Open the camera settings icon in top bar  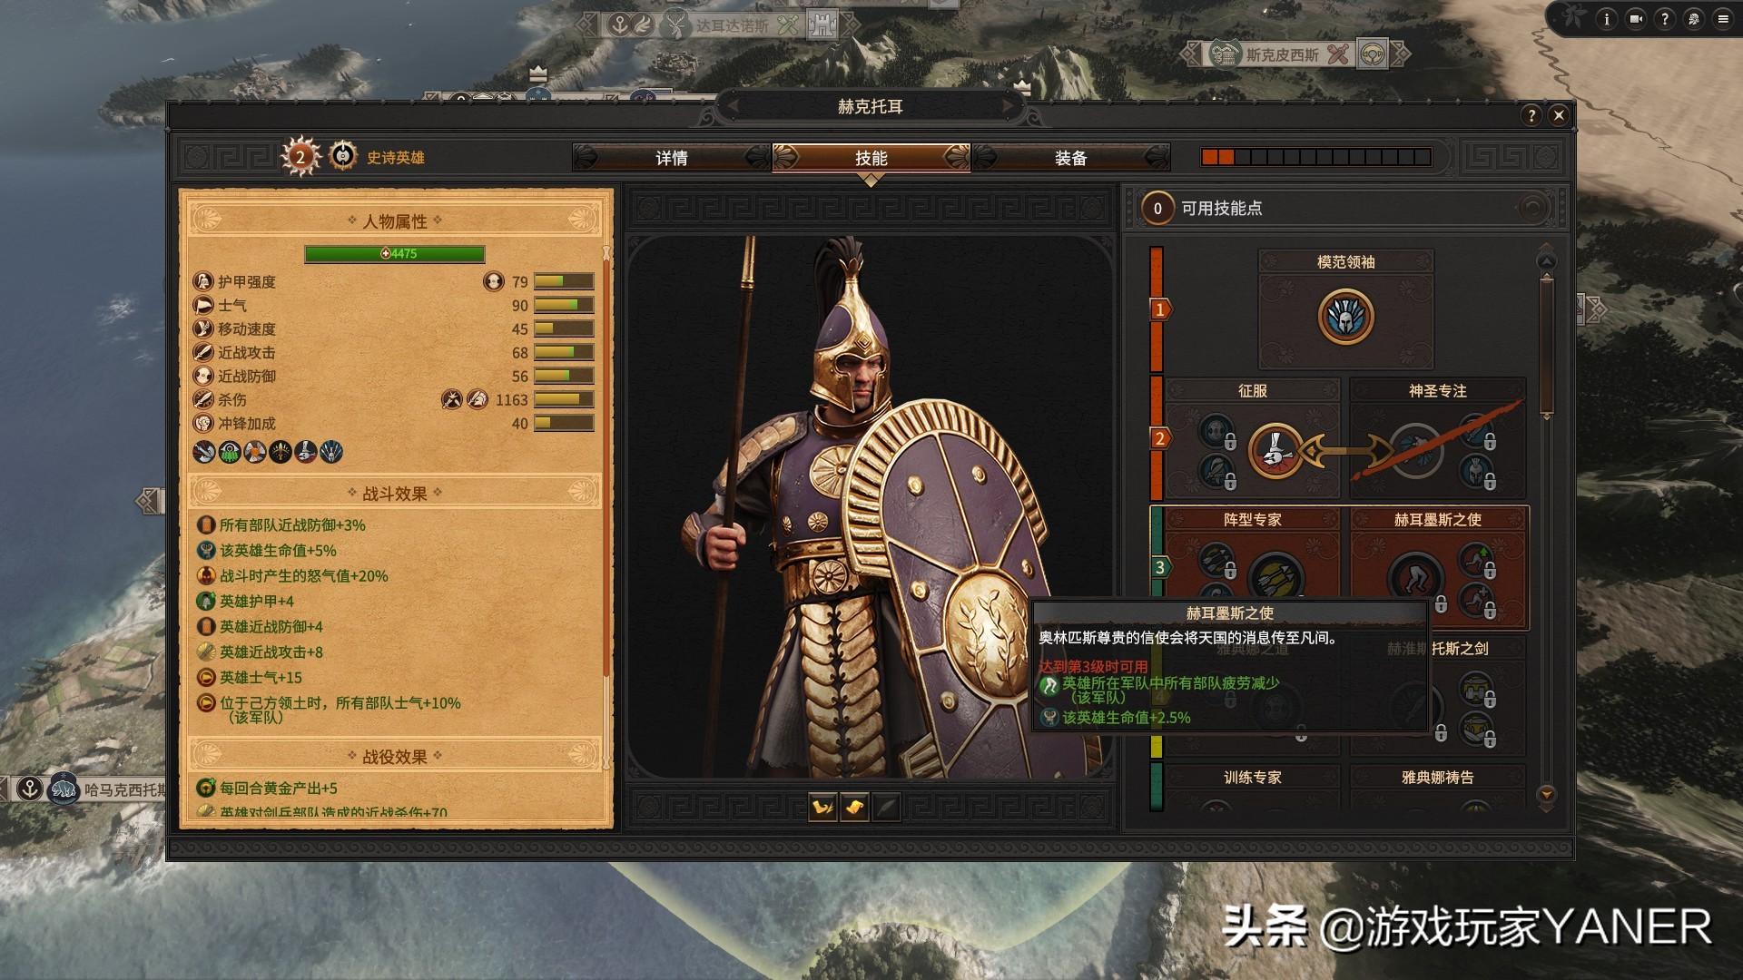point(1635,19)
